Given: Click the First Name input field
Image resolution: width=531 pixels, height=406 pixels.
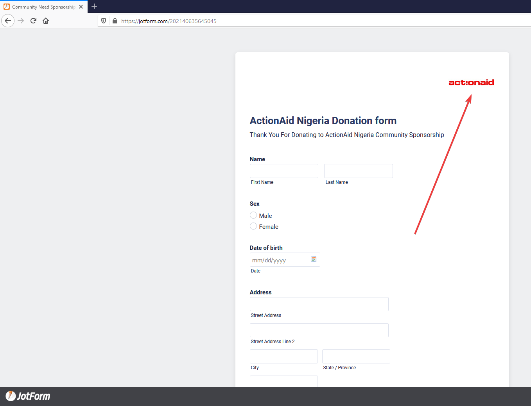Looking at the screenshot, I should point(283,171).
